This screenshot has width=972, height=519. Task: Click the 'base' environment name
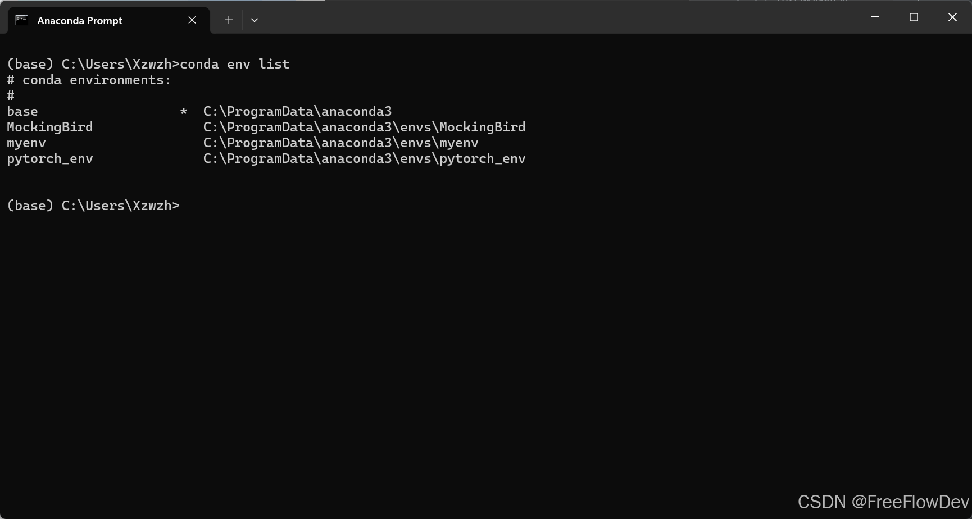tap(22, 111)
